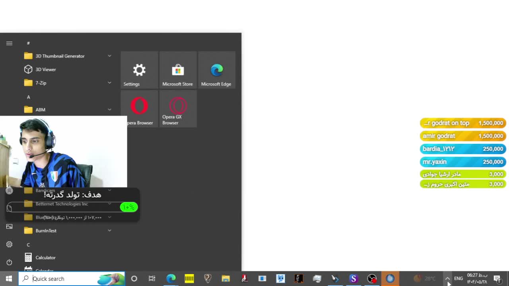Viewport: 509px width, 286px height.
Task: Expand the BurnInTest folder chevron
Action: pos(109,230)
